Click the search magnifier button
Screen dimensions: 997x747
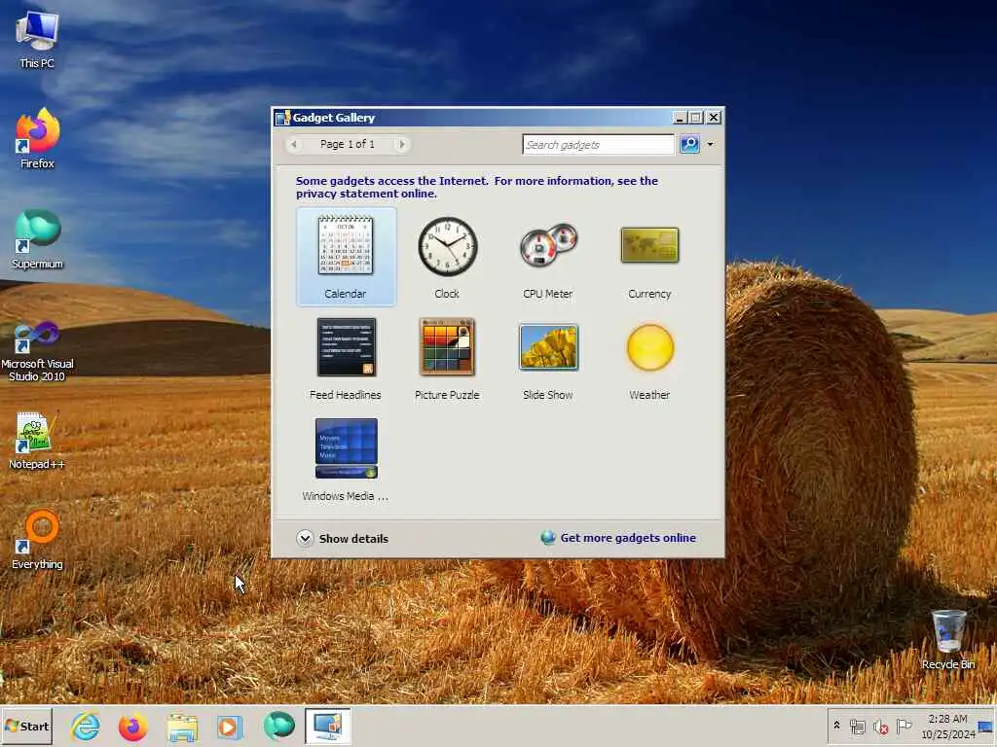689,144
